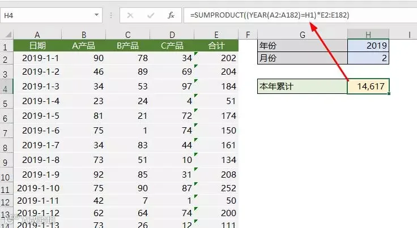
Task: Select the date cell 2019-1-5
Action: pyautogui.click(x=37, y=116)
